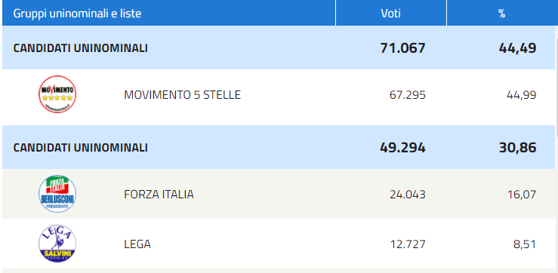The height and width of the screenshot is (273, 558).
Task: Open the first CANDIDATI UNINOMINALI row
Action: [x=279, y=48]
